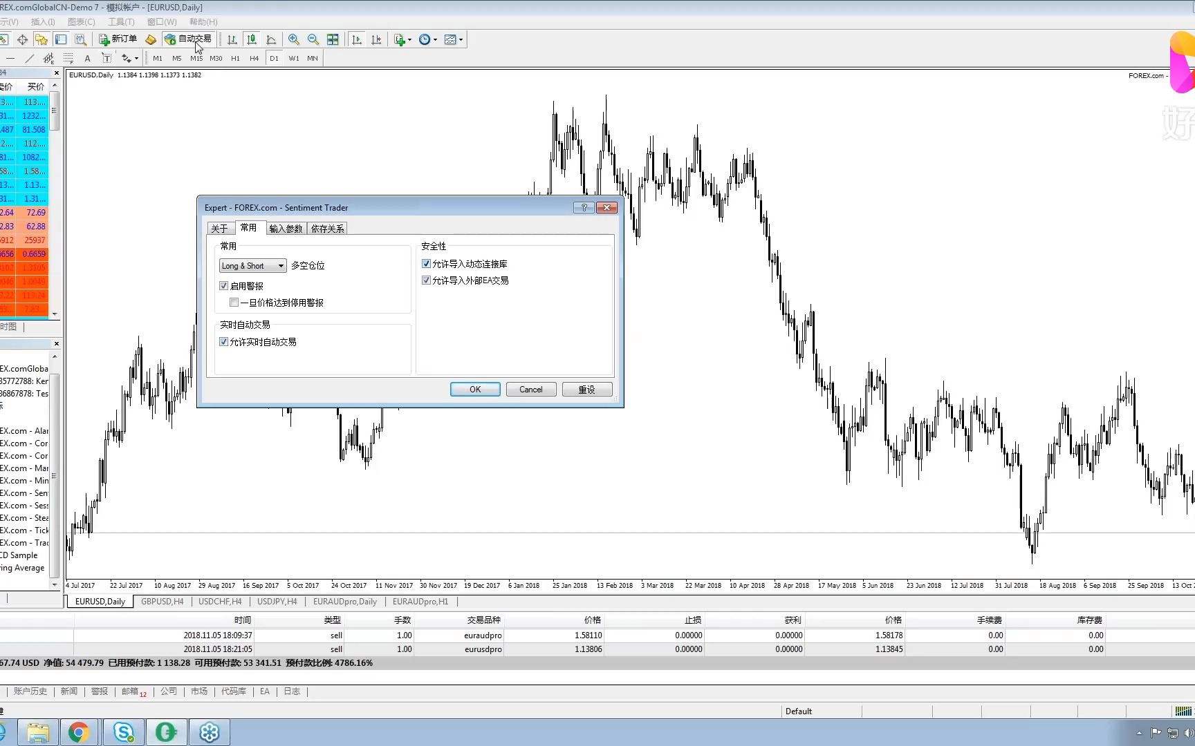Toggle 一旦价格达到停用警报 checkbox
Viewport: 1195px width, 746px height.
(x=234, y=303)
